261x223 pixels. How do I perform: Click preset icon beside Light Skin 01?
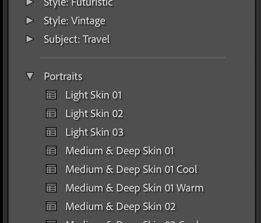(x=51, y=95)
